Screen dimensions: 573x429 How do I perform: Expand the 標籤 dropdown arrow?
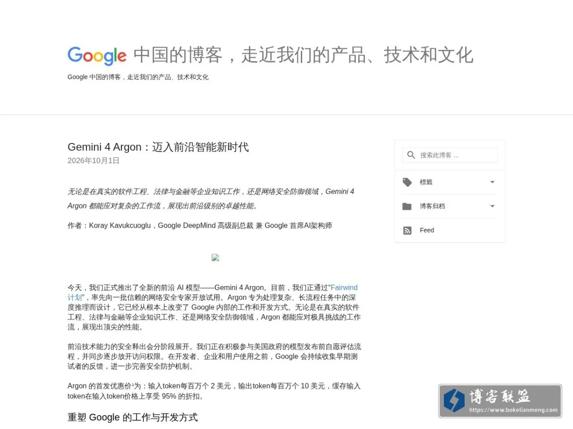pyautogui.click(x=492, y=182)
